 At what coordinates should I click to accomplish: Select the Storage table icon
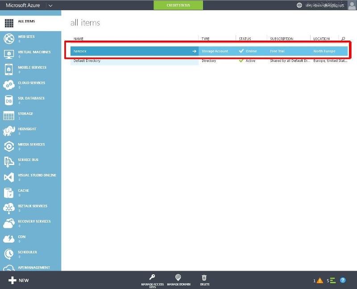9,116
